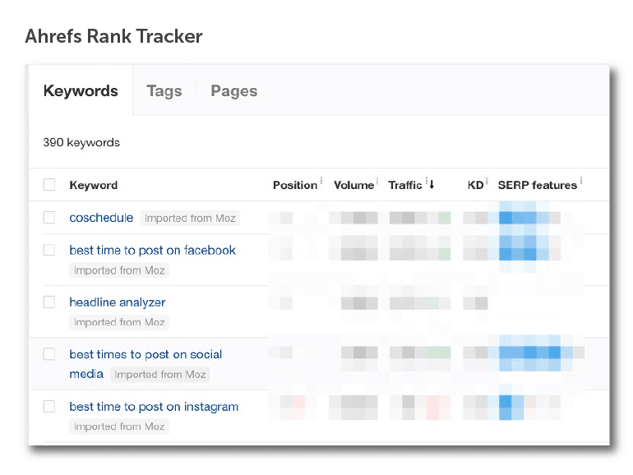Check best times to post on social media row
Image resolution: width=633 pixels, height=475 pixels.
49,354
